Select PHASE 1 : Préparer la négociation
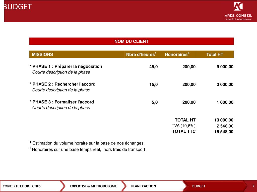Image resolution: width=257 pixels, height=192 pixels. [x=66, y=66]
